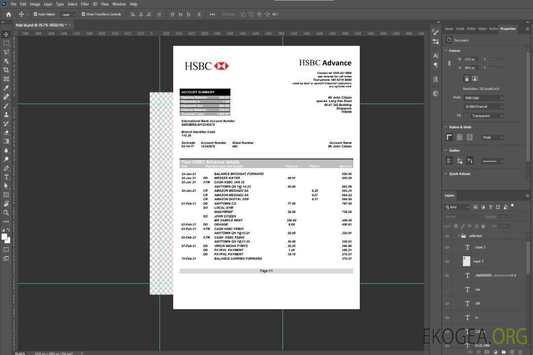This screenshot has width=533, height=355.
Task: Click the canvas Fill color swatch
Action: pos(466,116)
